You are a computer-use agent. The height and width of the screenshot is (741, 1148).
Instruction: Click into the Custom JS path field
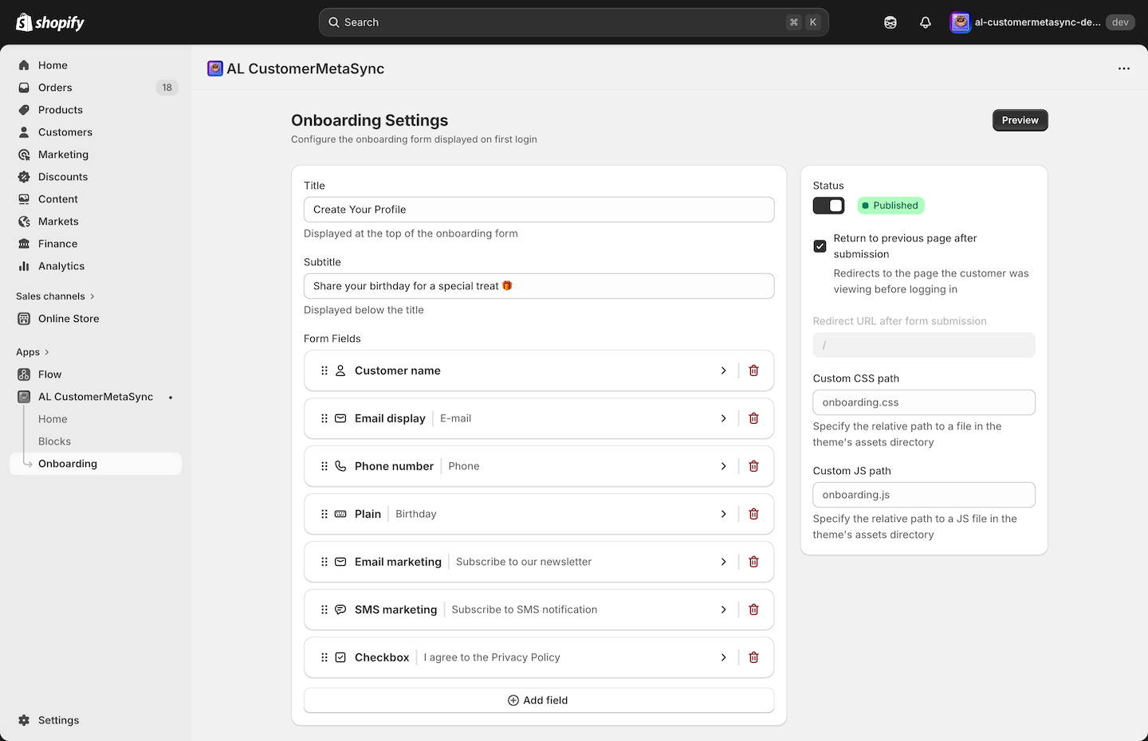click(x=924, y=495)
